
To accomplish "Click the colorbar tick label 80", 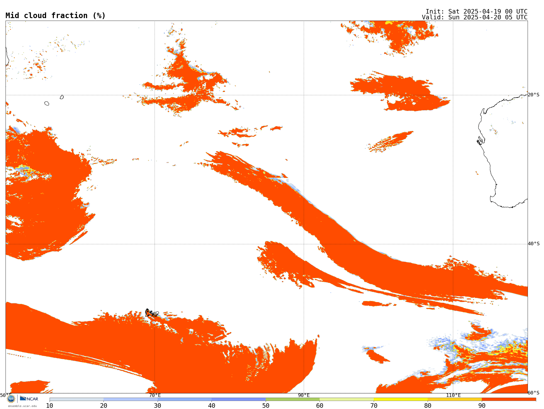I will click(428, 405).
